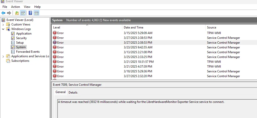The height and width of the screenshot is (118, 257).
Task: Toggle the Show/Hide Console Tree icon
Action: (23, 13)
